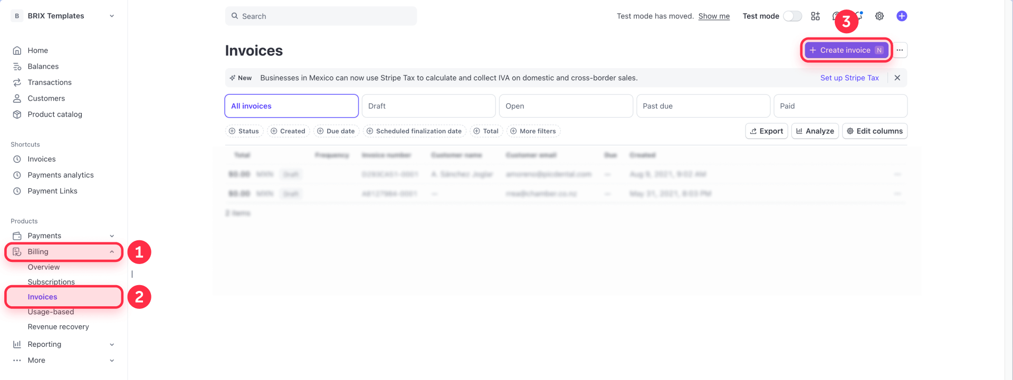Expand the Reporting section chevron
This screenshot has height=380, width=1013.
point(112,344)
